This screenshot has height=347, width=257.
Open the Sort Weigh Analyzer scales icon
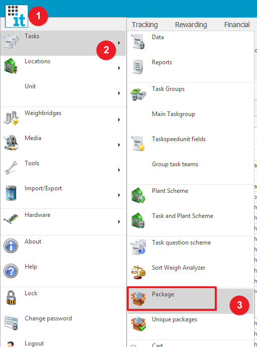coord(138,272)
